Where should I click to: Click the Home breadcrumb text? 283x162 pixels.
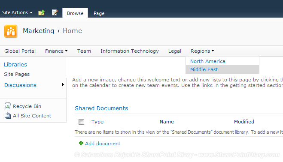pos(73,31)
